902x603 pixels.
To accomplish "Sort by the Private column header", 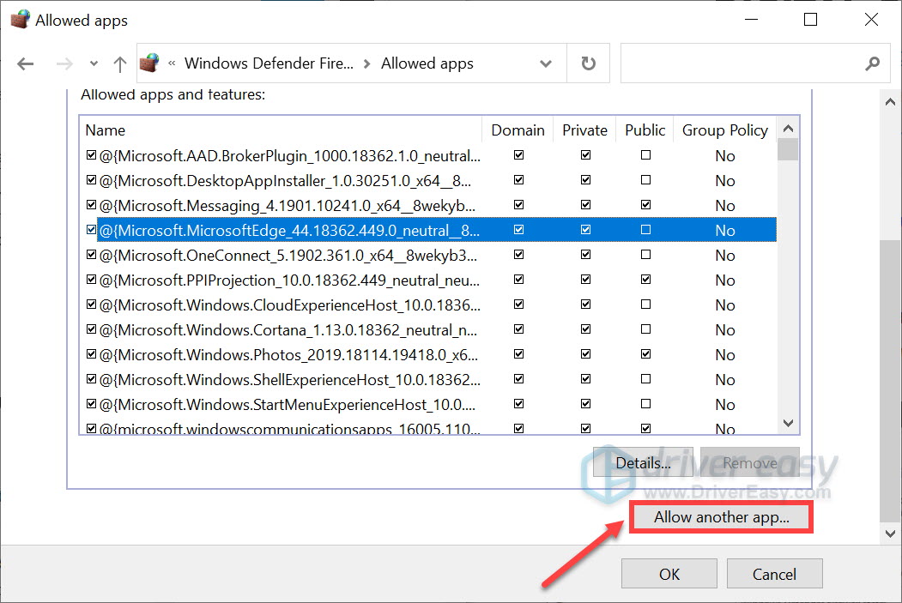I will click(584, 130).
